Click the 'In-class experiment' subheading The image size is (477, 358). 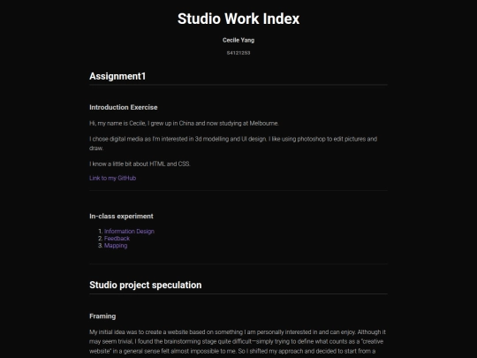[121, 217]
